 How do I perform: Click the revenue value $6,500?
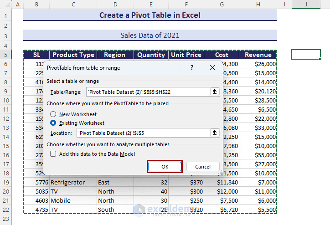tap(258, 109)
